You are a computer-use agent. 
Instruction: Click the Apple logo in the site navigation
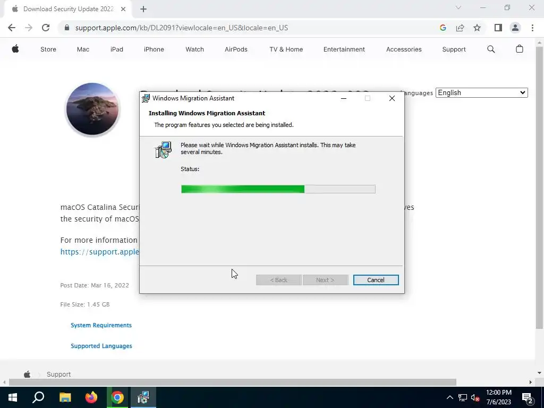(15, 49)
